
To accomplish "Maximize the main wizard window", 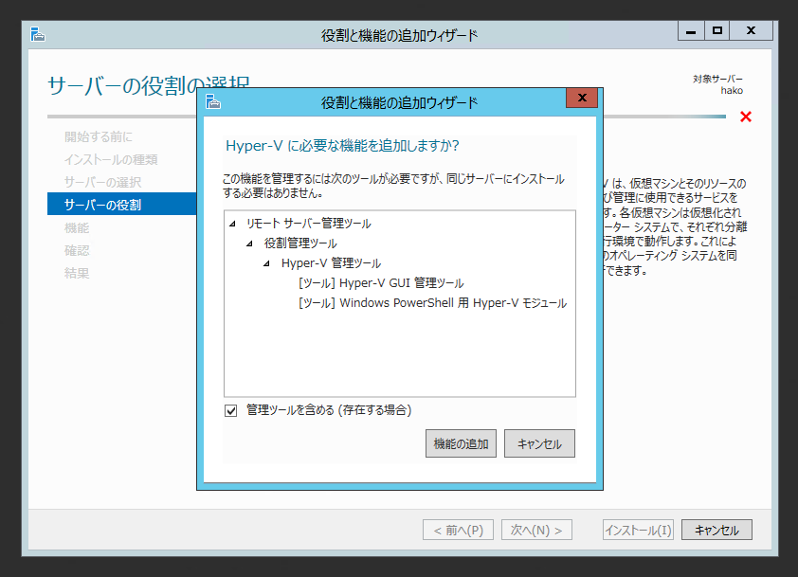I will click(x=717, y=30).
